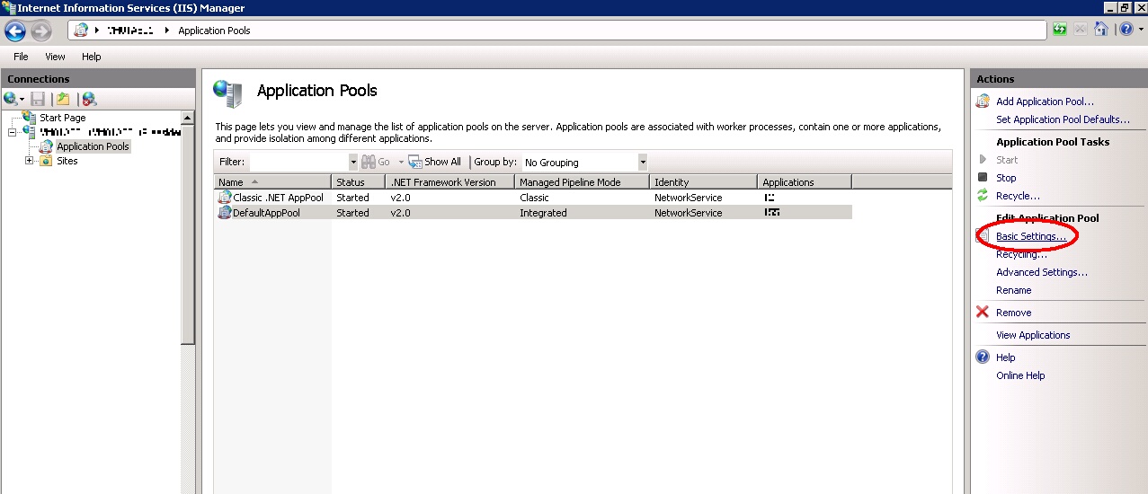Click Add Application Pool action
1148x494 pixels.
(1045, 101)
